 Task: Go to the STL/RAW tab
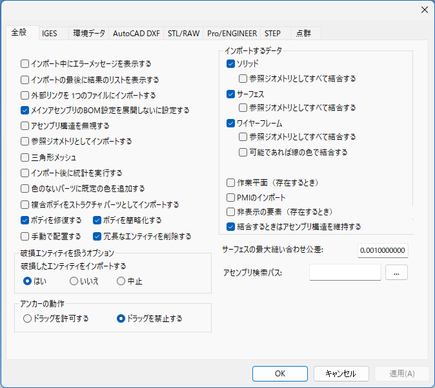pos(183,34)
